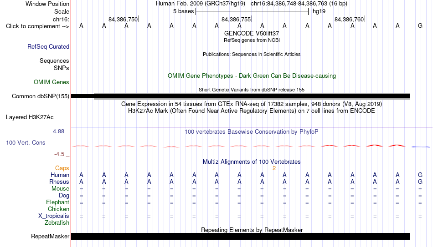
Task: Click the 84,386,750 ruler coordinate
Action: click(123, 19)
